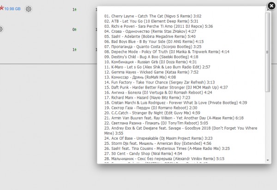Image resolution: width=277 pixels, height=190 pixels.
Task: Select track 07 Пропаганда - Quanto Costa
Action: tap(153, 47)
